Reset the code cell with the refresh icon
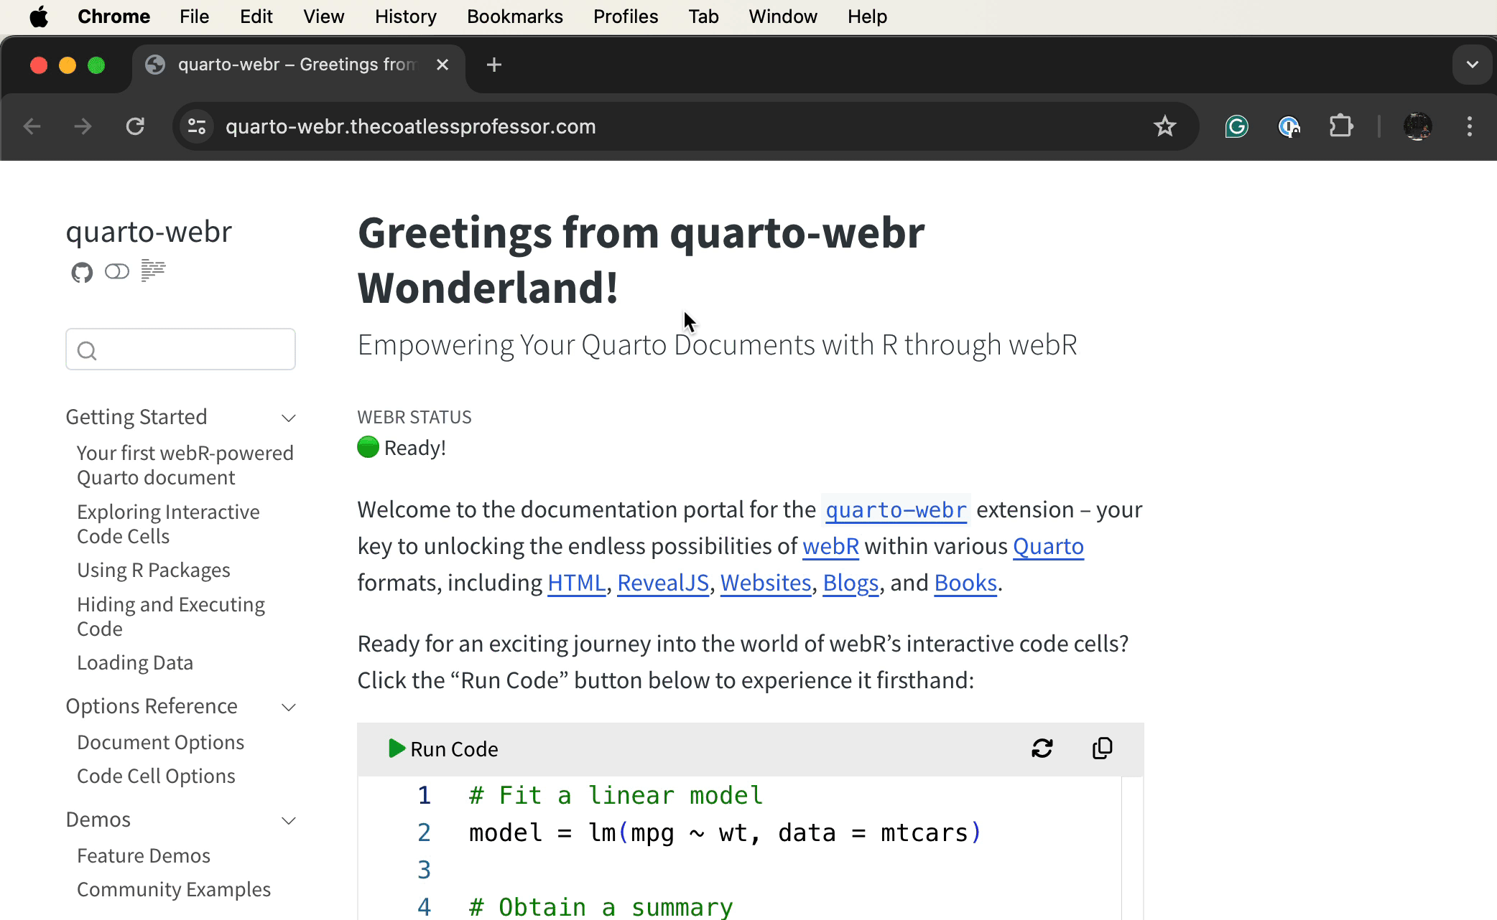Image resolution: width=1497 pixels, height=920 pixels. coord(1042,748)
